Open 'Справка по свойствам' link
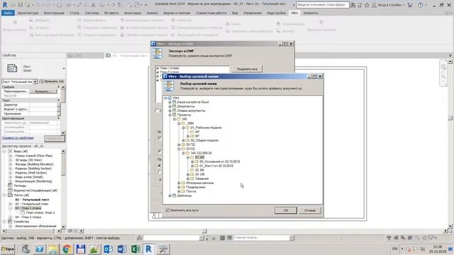The height and width of the screenshot is (255, 454). tap(18, 138)
